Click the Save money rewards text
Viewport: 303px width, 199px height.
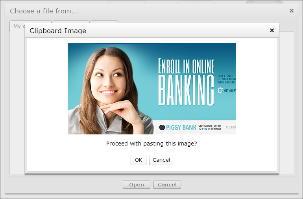[210, 127]
